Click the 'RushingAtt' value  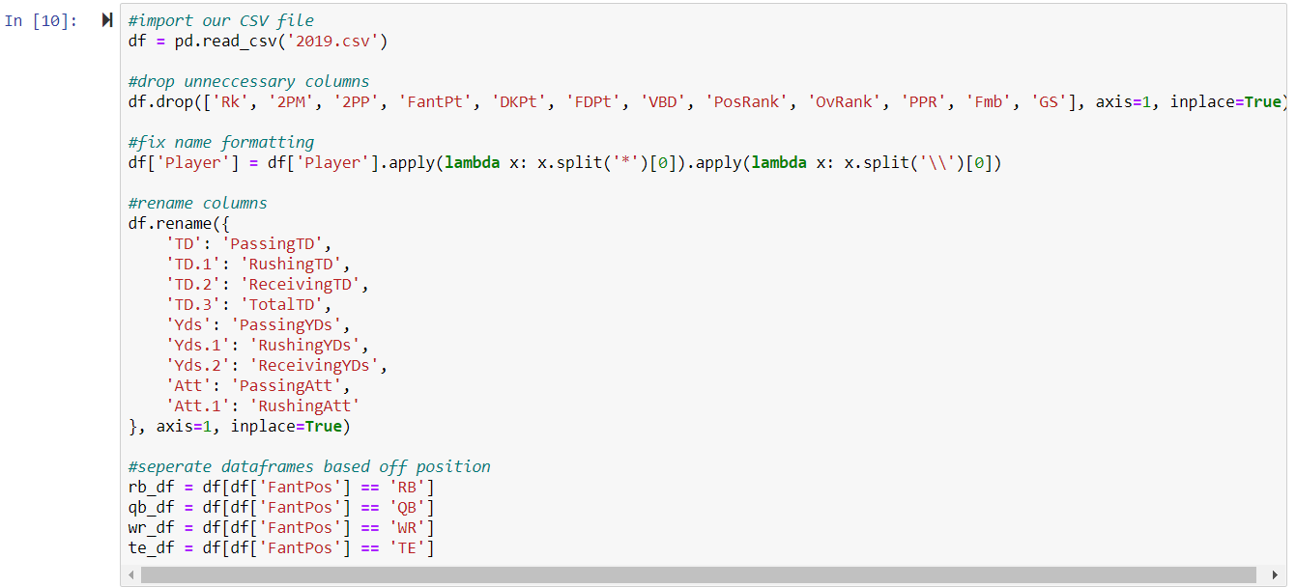pyautogui.click(x=304, y=405)
